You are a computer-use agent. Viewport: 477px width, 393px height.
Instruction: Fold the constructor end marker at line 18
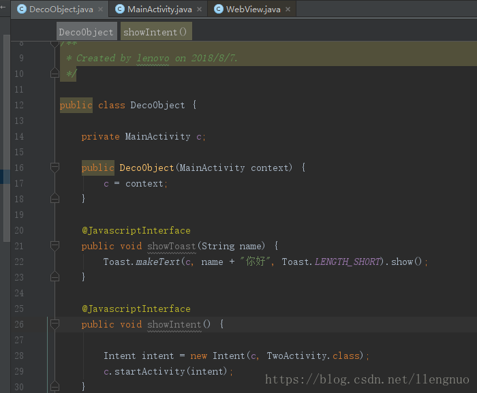(x=55, y=198)
